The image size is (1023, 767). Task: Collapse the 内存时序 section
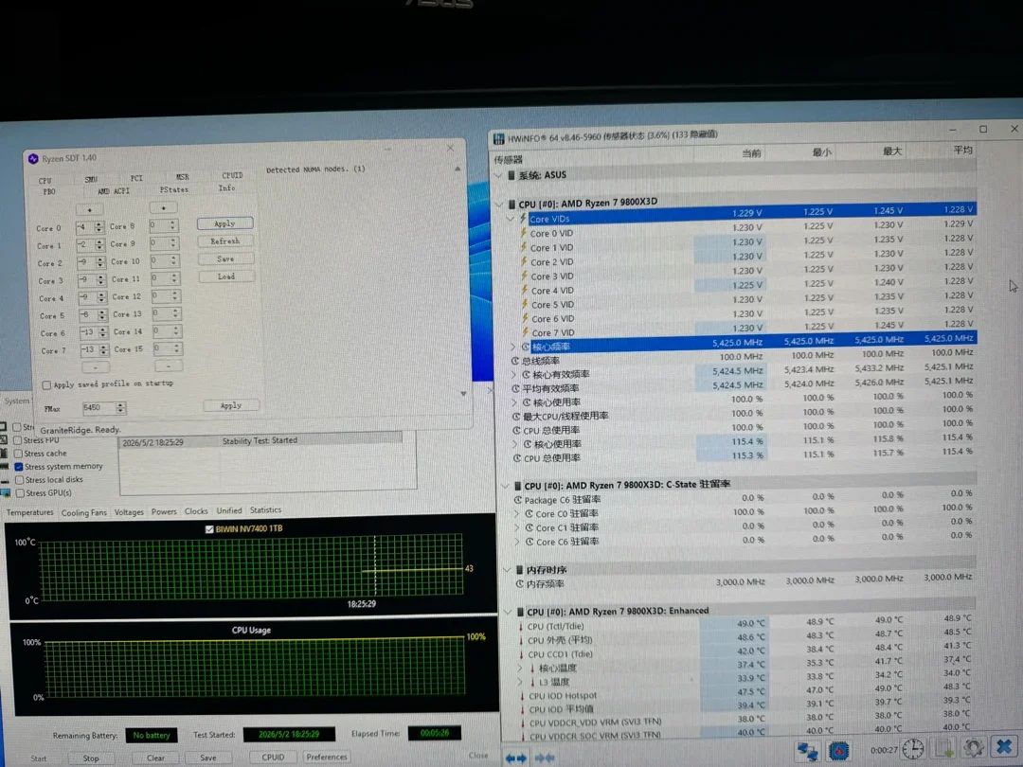coord(506,570)
